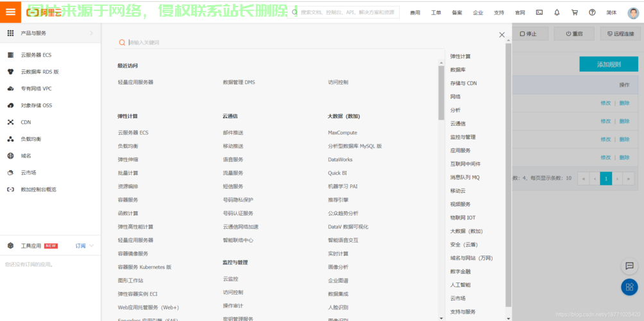Open 轻量应用服务器 under 最近访问

click(x=135, y=82)
